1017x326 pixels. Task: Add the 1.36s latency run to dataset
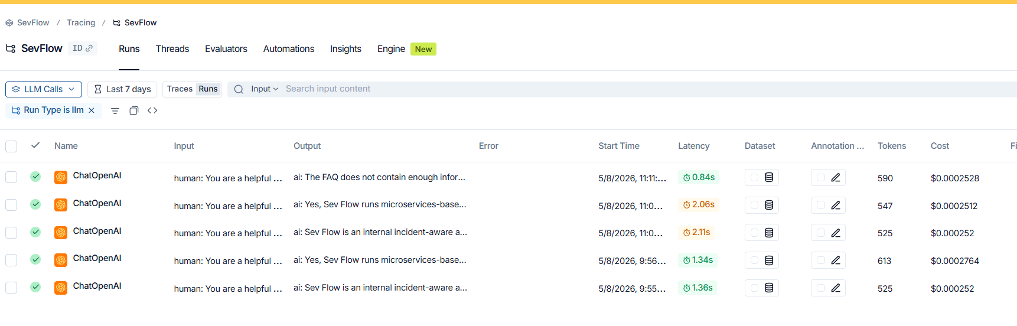[769, 288]
